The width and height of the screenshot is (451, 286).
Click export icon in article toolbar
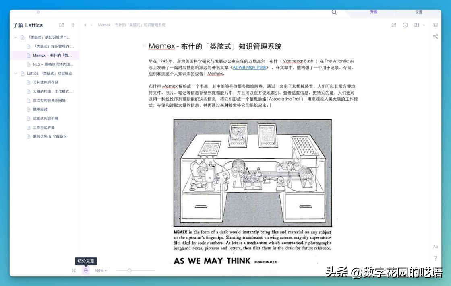394,25
